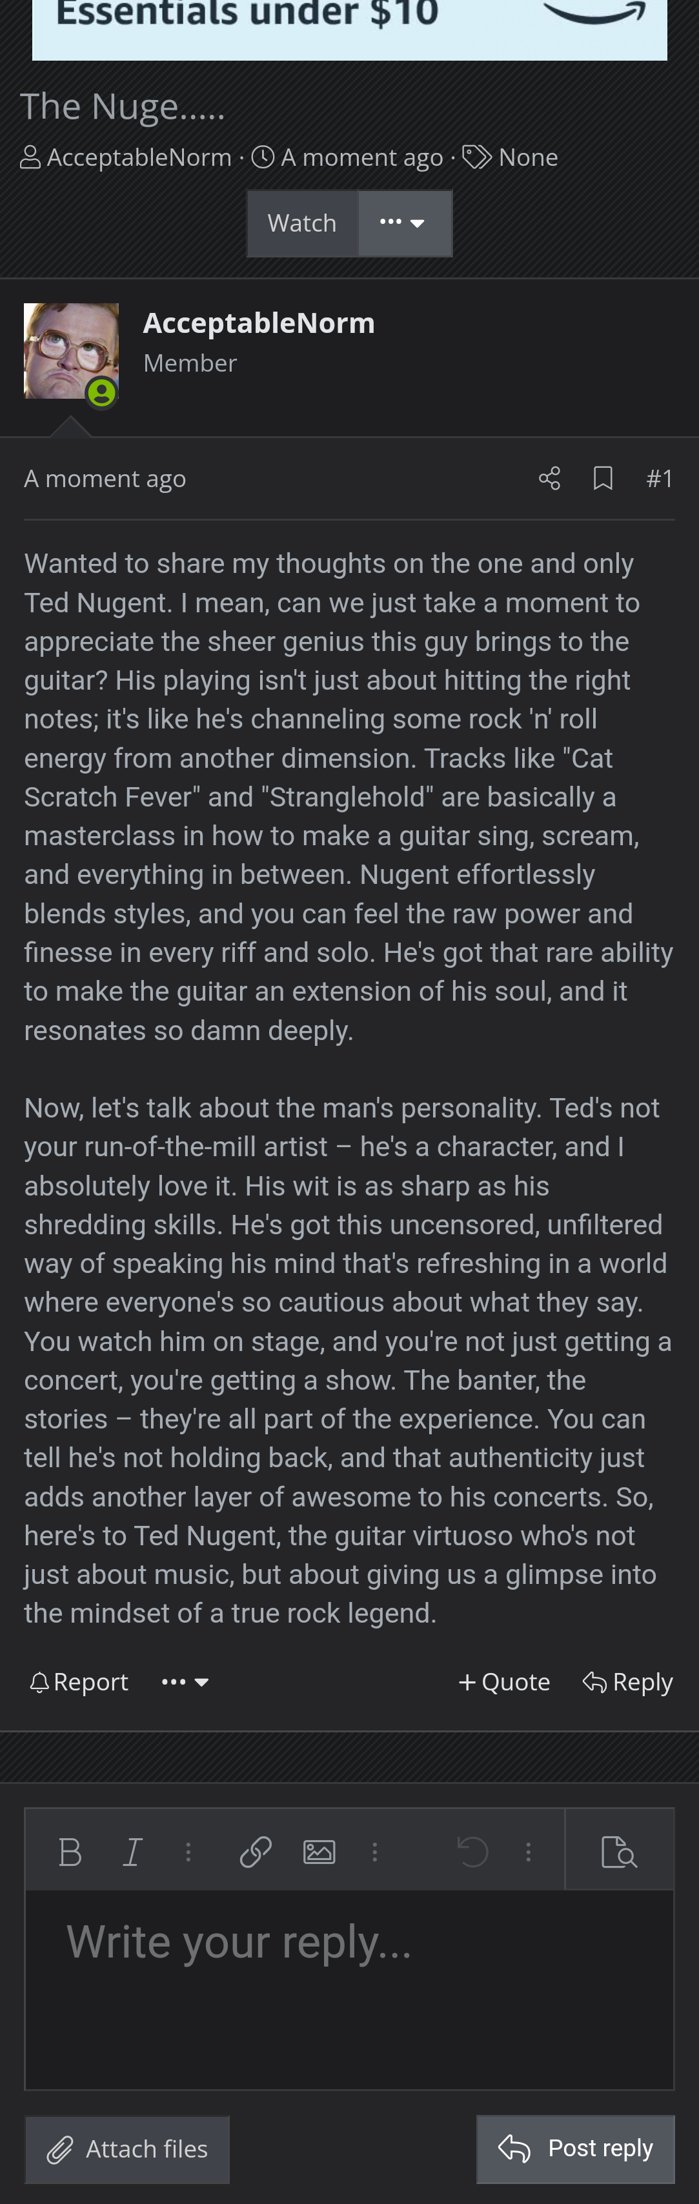Click the undo icon in editor toolbar
The width and height of the screenshot is (699, 2204).
472,1852
